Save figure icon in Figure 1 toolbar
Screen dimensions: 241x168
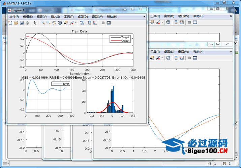pyautogui.click(x=22, y=23)
